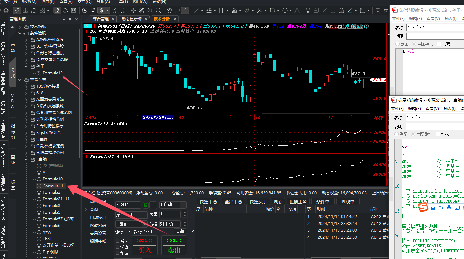Open the gear settings toolbar icon
This screenshot has width=464, height=259.
(169, 10)
